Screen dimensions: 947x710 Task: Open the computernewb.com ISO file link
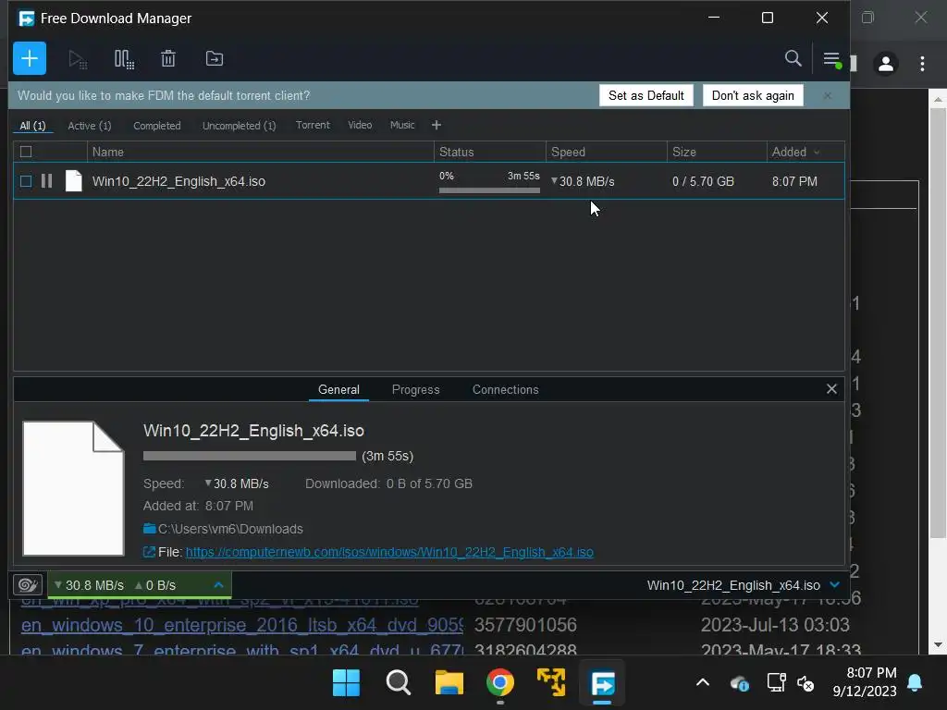(389, 552)
